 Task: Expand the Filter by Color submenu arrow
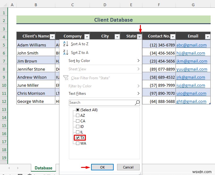coord(138,86)
